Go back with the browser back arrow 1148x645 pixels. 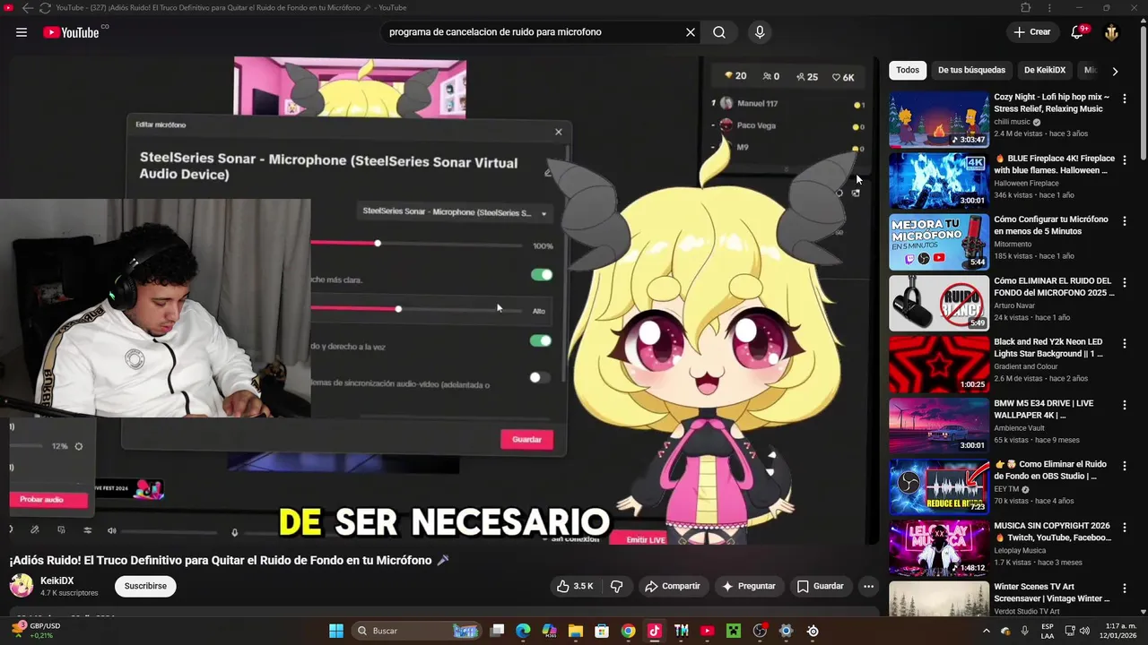(27, 8)
